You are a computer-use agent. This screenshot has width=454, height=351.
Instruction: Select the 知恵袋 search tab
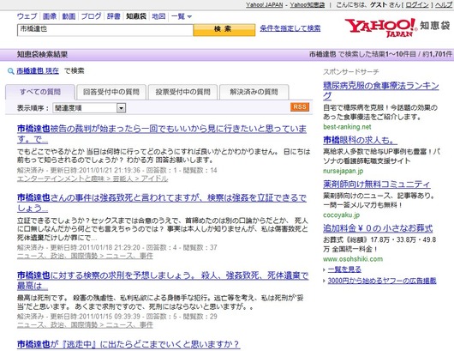tap(136, 16)
